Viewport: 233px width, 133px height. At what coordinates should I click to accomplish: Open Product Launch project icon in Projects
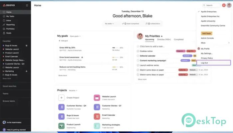pyautogui.click(x=61, y=126)
